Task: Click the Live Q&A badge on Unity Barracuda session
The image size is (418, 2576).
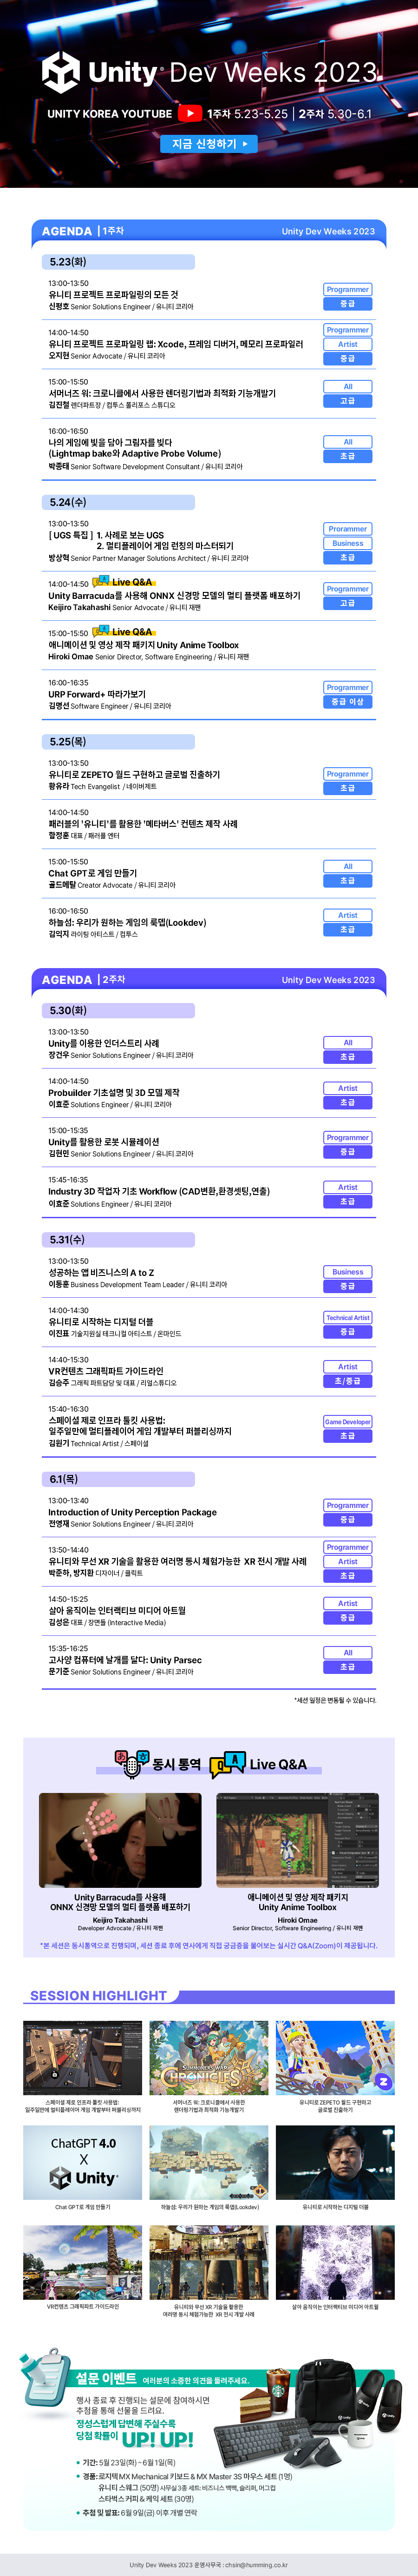Action: pyautogui.click(x=123, y=582)
